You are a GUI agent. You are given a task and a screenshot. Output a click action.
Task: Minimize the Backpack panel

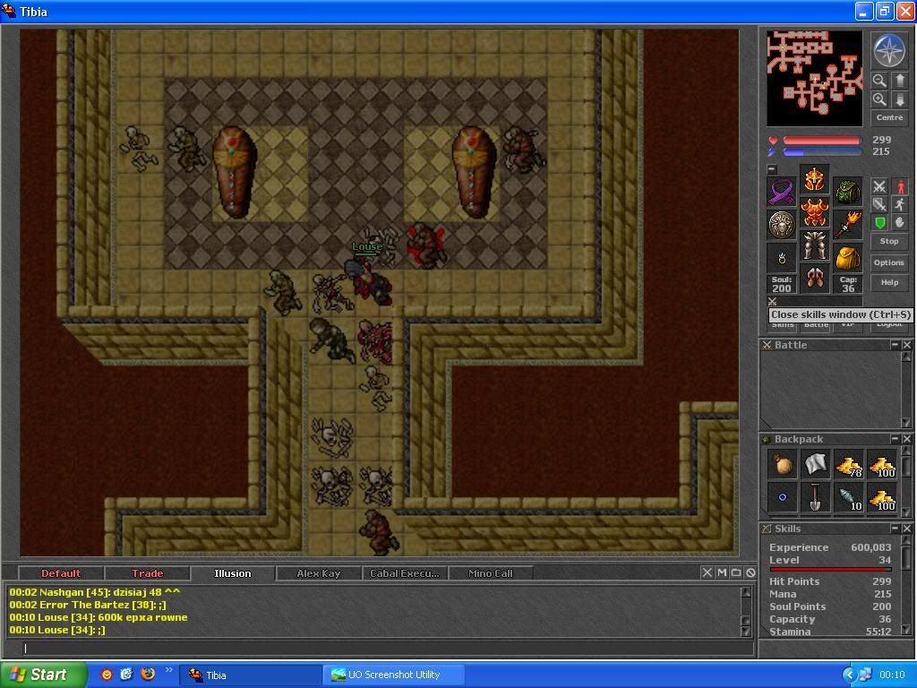tap(895, 439)
